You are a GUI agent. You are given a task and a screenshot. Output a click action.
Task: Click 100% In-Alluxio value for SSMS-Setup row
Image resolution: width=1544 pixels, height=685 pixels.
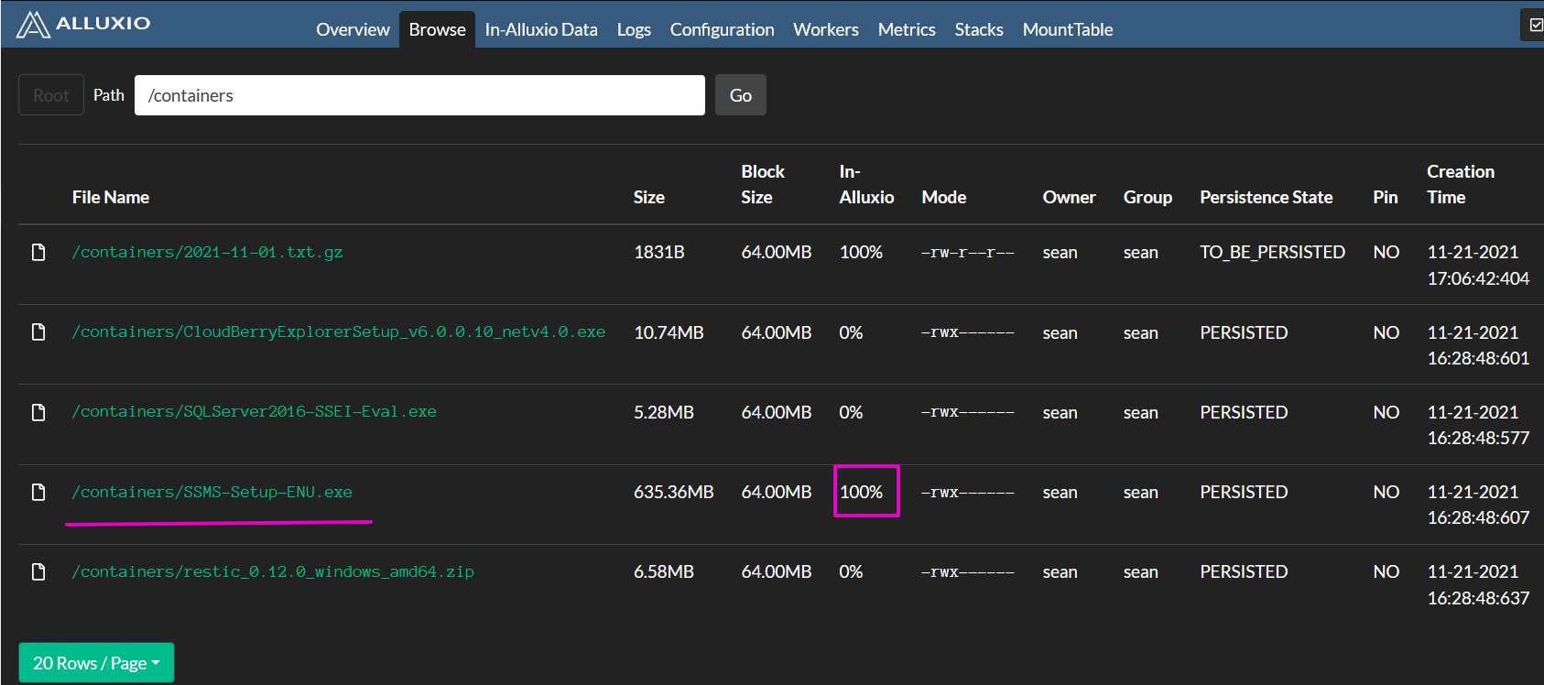click(x=862, y=492)
